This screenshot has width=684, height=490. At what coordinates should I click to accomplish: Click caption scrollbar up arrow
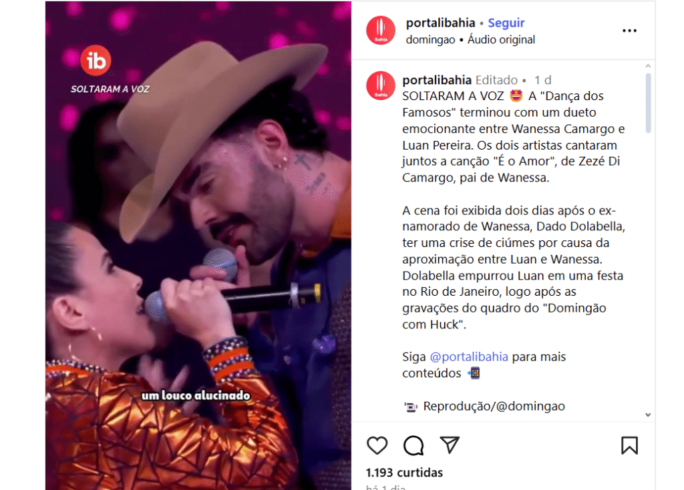point(648,66)
